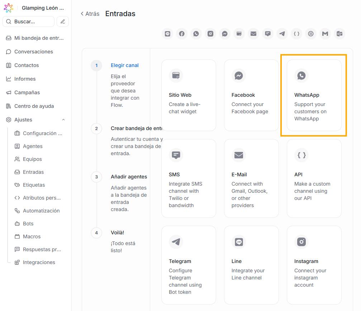Click the Telegram plane icon in top row
The height and width of the screenshot is (311, 361).
(282, 34)
